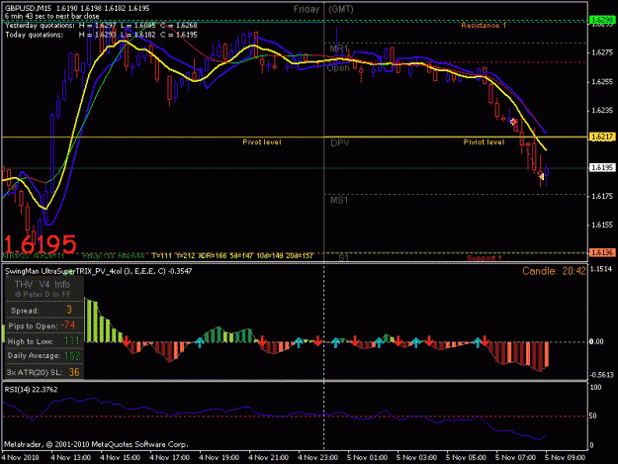Image resolution: width=618 pixels, height=464 pixels.
Task: Click the orange 1.6136 support price tag
Action: [601, 252]
